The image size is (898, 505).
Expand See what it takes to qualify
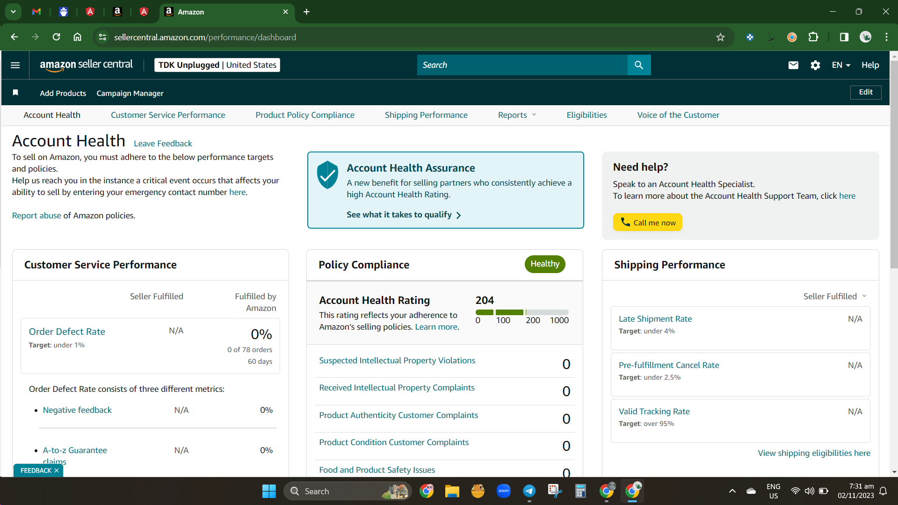[404, 215]
